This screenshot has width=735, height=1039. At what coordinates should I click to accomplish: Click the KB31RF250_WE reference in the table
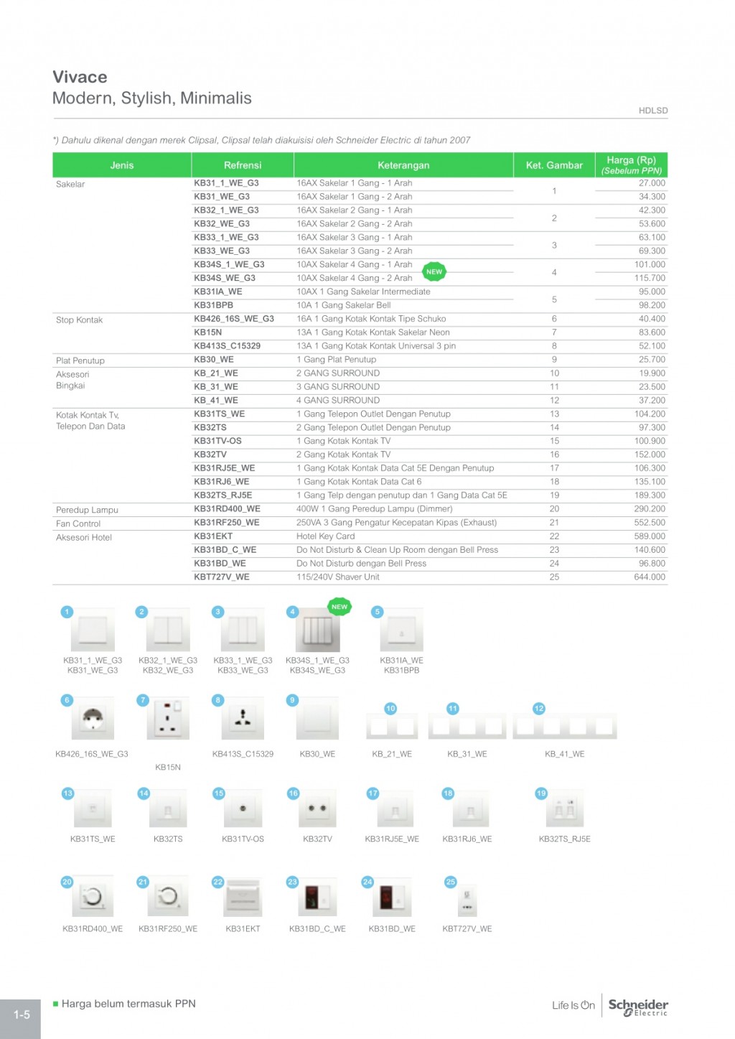227,523
